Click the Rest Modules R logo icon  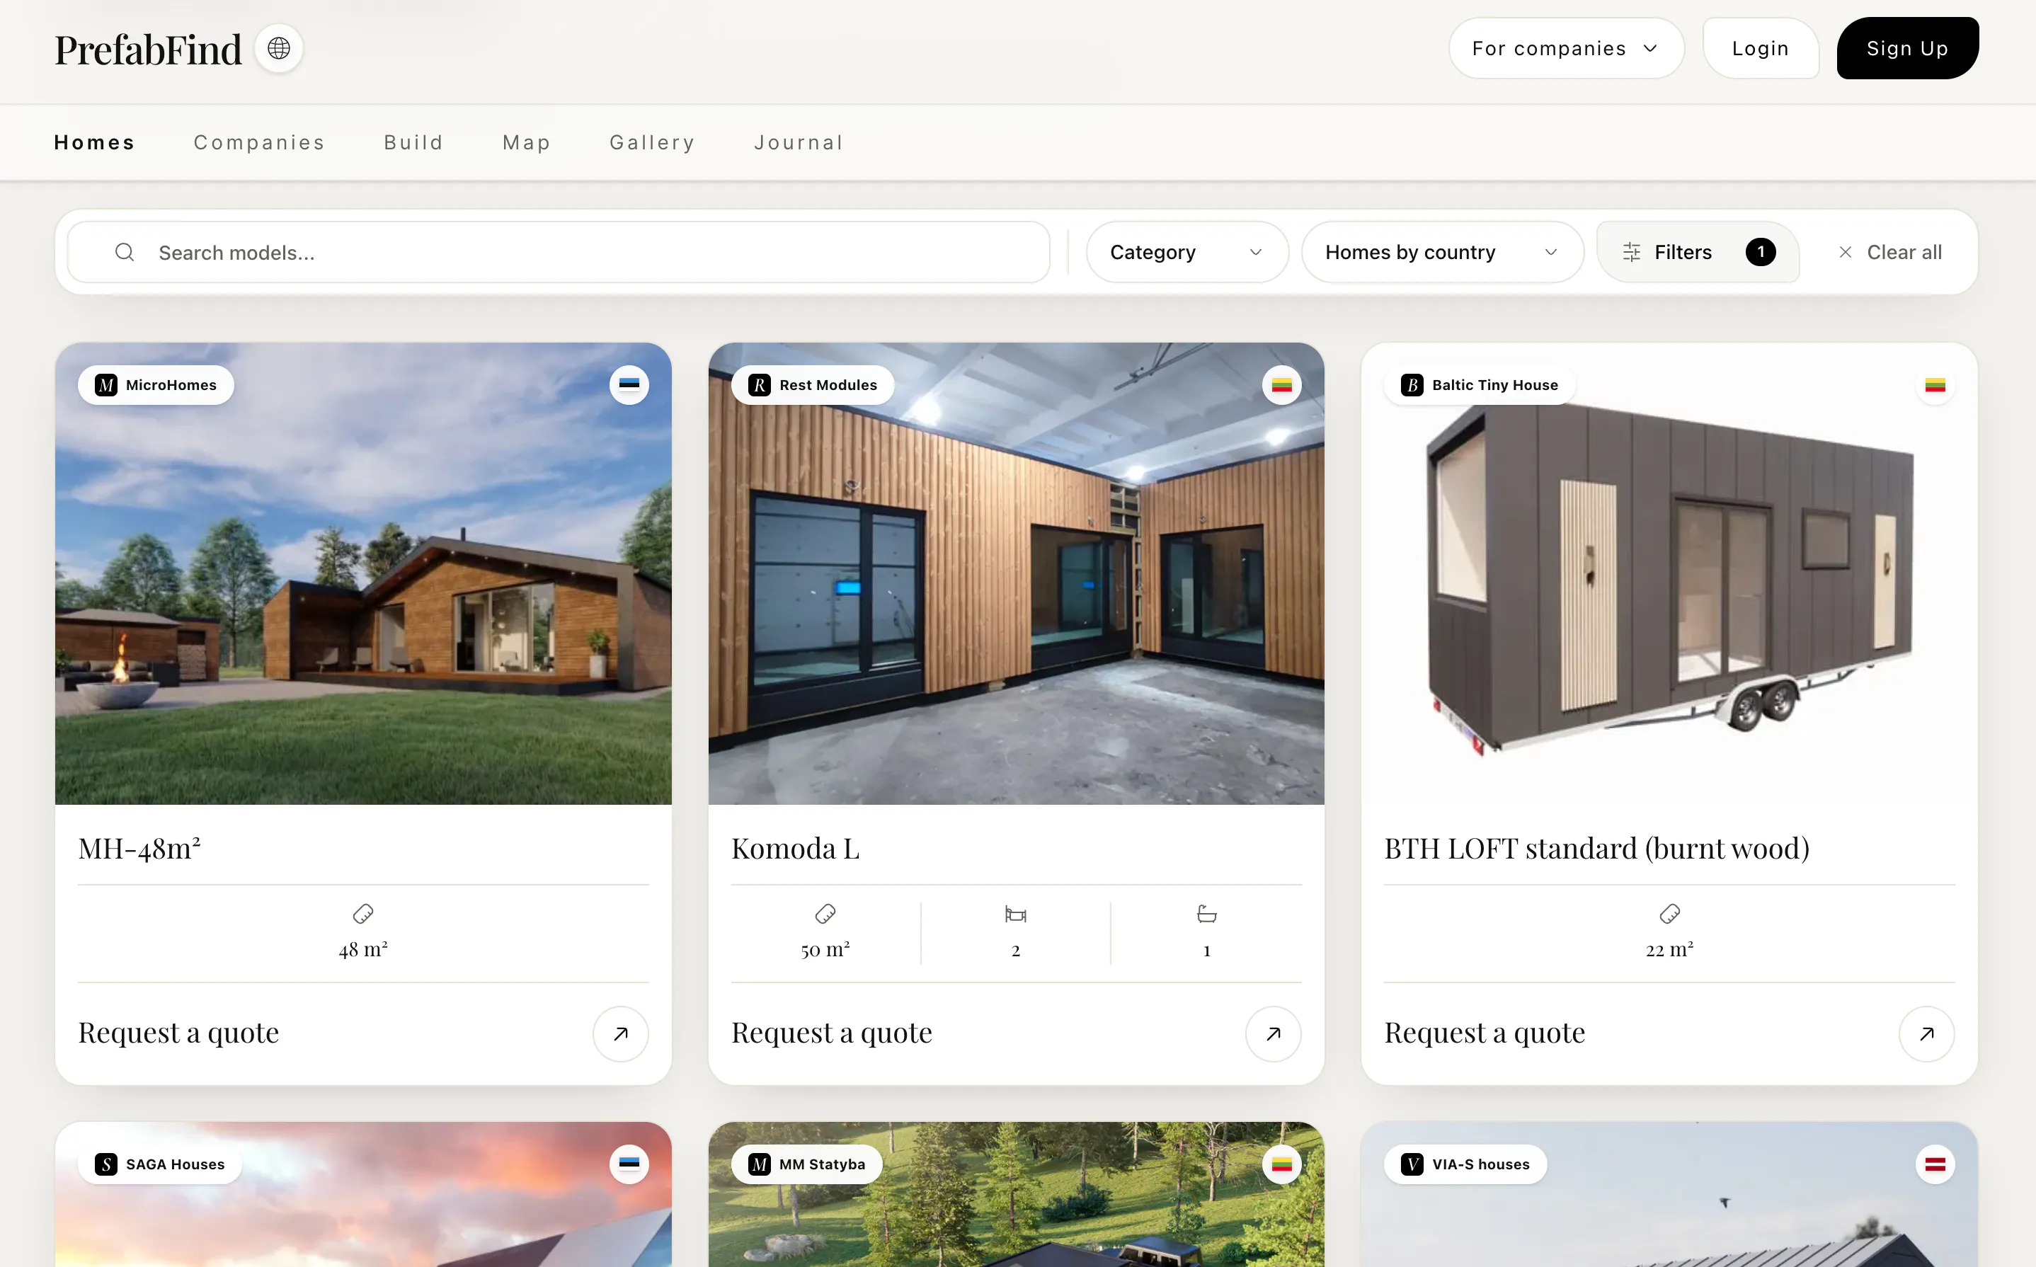click(759, 386)
